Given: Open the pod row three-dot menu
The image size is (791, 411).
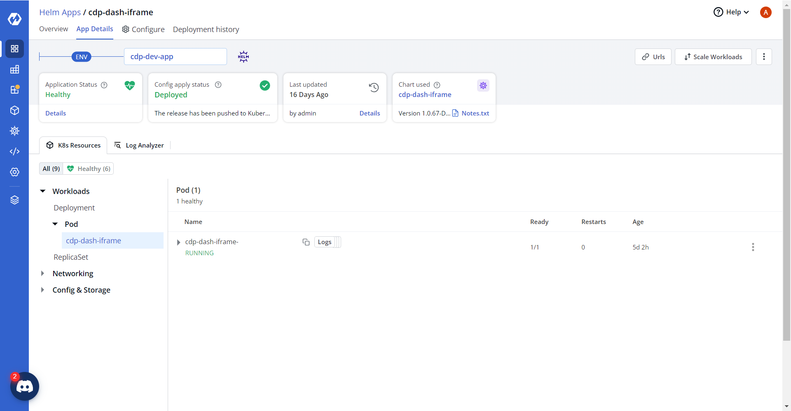Looking at the screenshot, I should point(753,247).
